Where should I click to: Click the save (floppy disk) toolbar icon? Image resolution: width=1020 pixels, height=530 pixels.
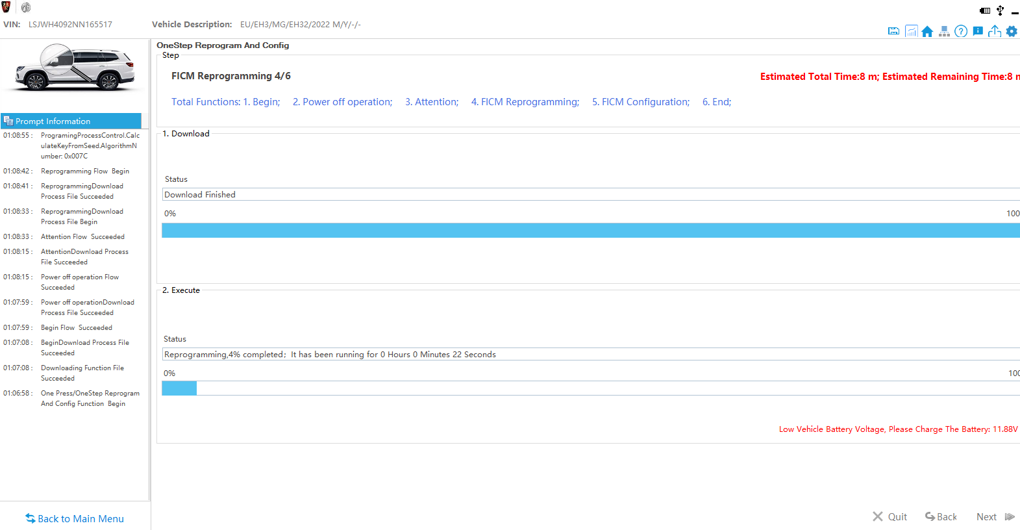coord(893,31)
